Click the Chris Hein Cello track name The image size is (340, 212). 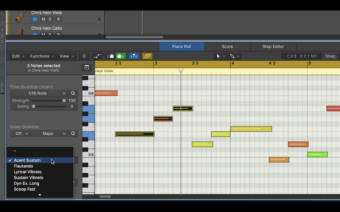coord(47,28)
